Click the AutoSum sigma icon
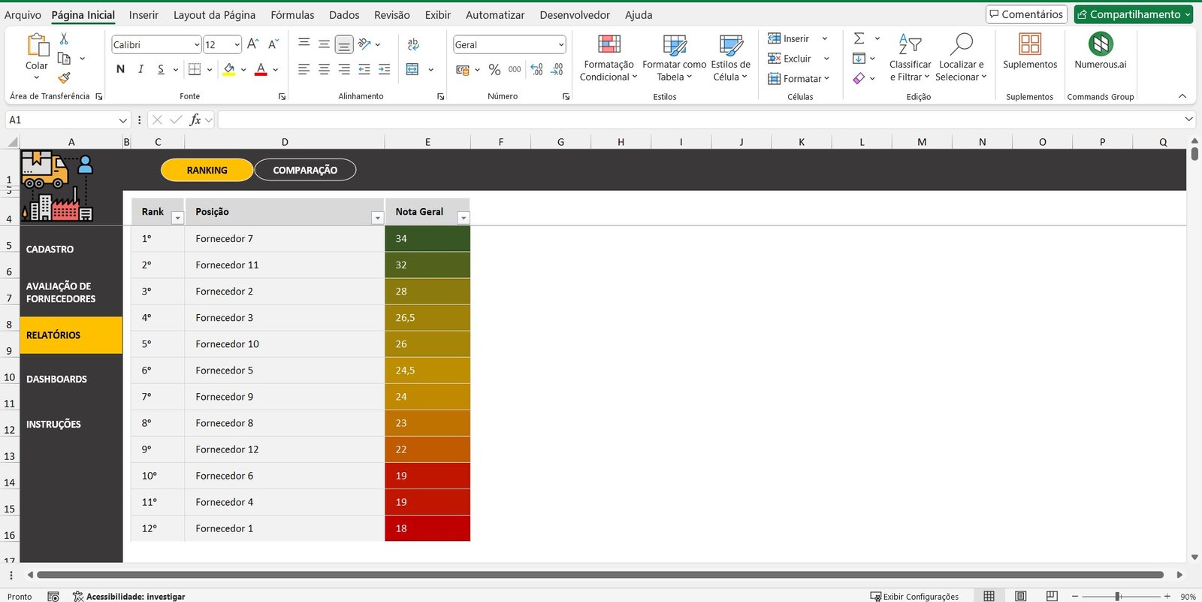 pos(859,38)
